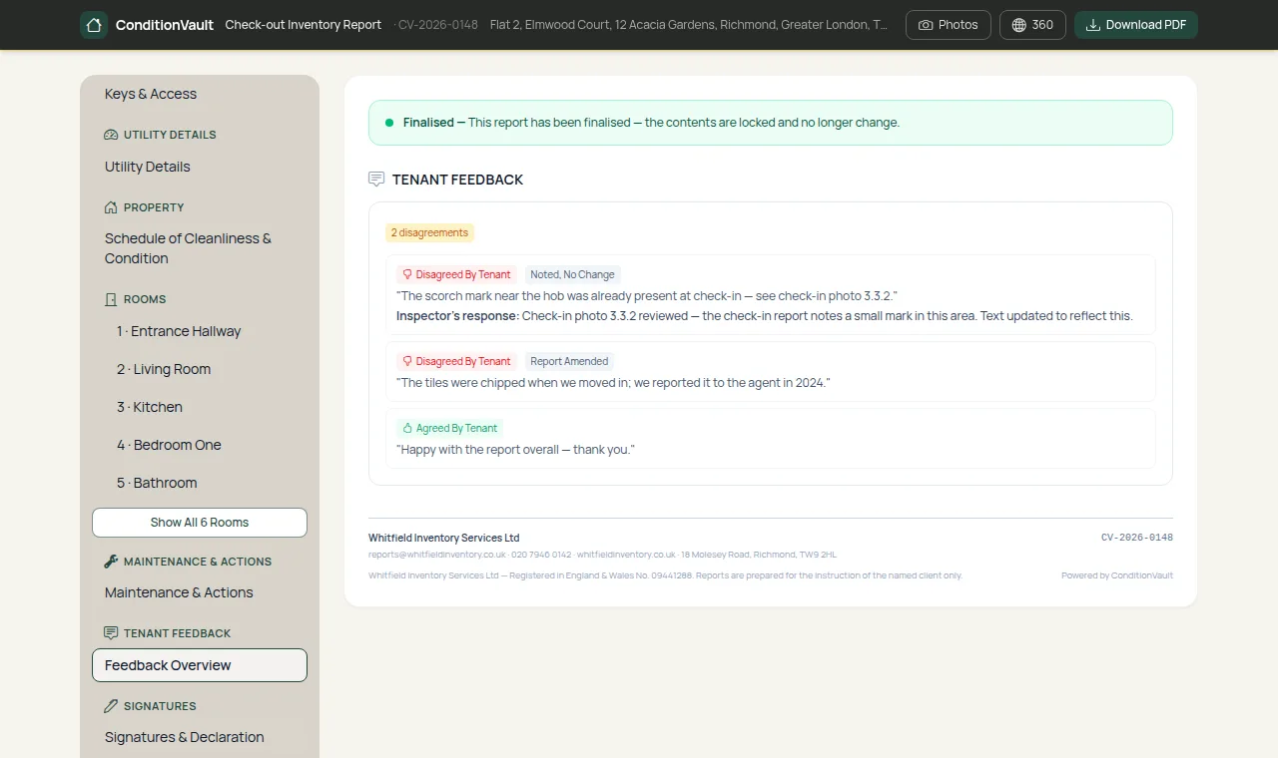Open Utility Details in sidebar
1278x758 pixels.
coord(200,167)
